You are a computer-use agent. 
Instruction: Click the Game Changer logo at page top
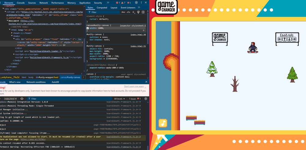tap(166, 7)
